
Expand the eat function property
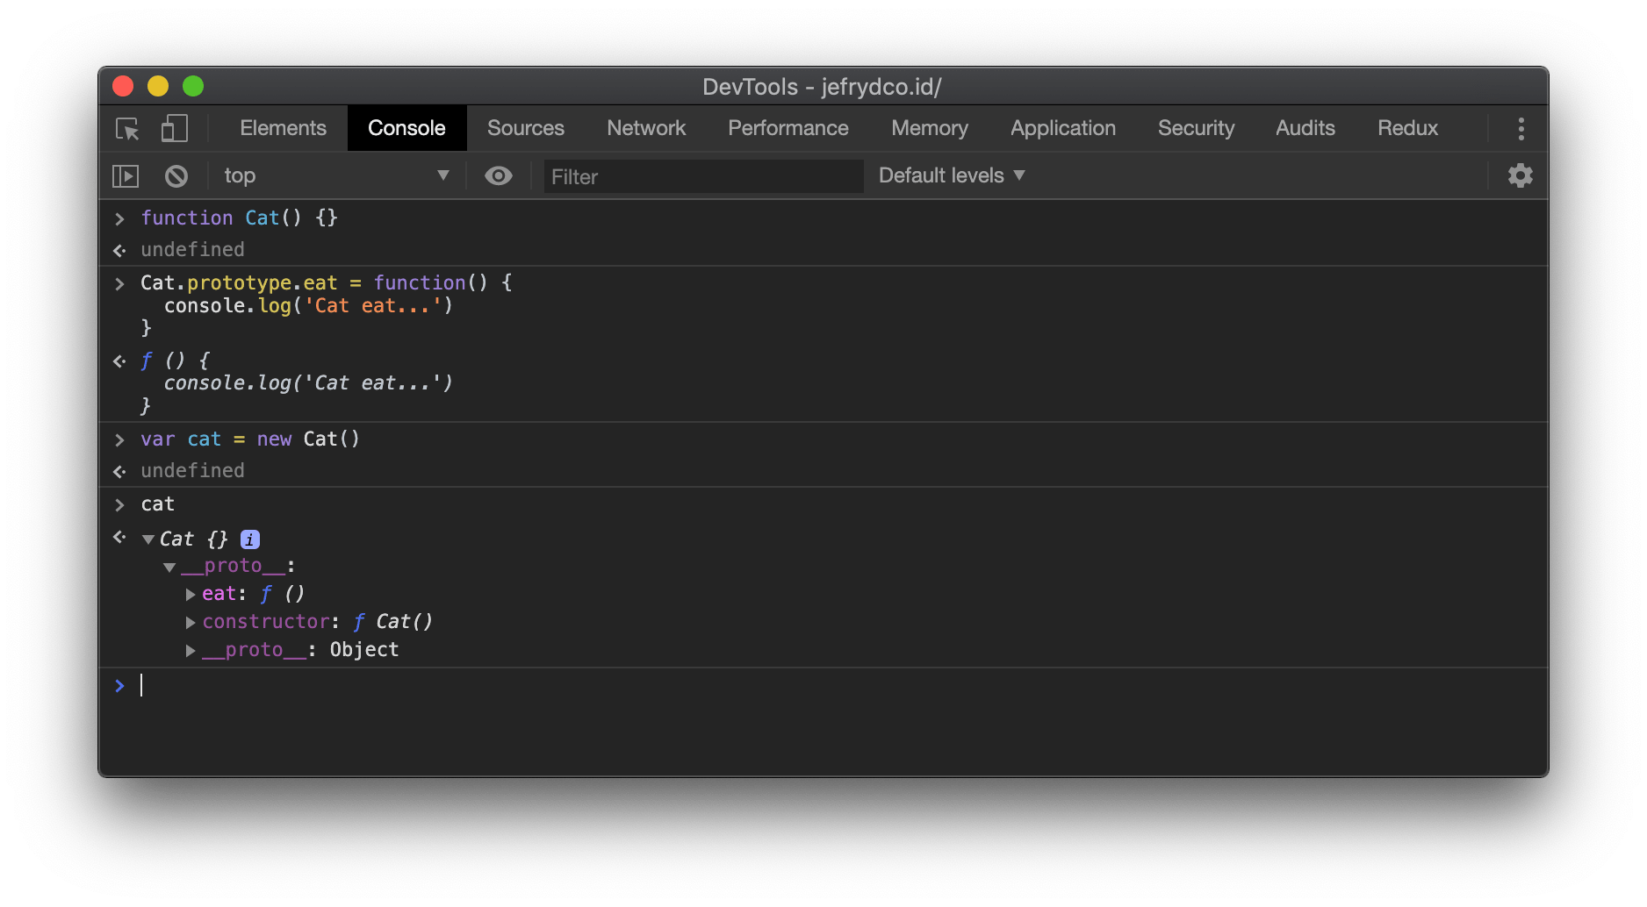coord(190,595)
